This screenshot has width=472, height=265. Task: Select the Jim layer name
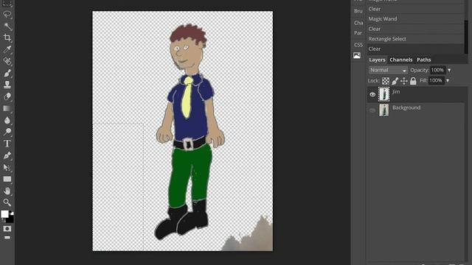tap(396, 91)
